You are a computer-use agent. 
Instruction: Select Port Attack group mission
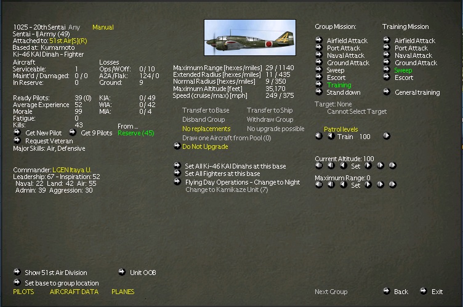339,48
